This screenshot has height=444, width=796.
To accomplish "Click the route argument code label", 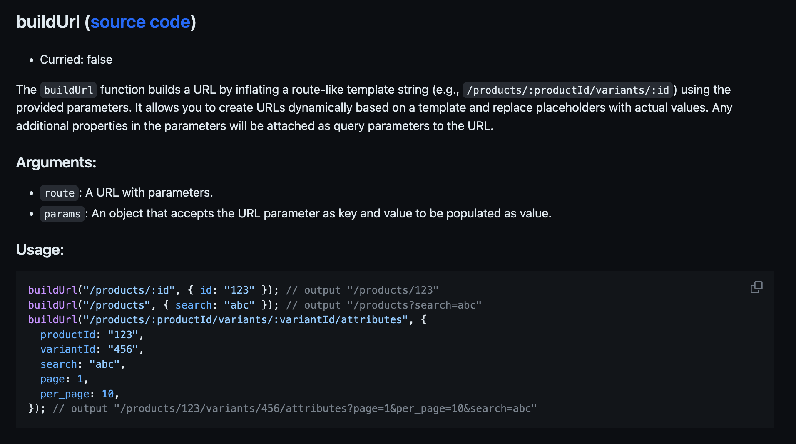I will (59, 193).
